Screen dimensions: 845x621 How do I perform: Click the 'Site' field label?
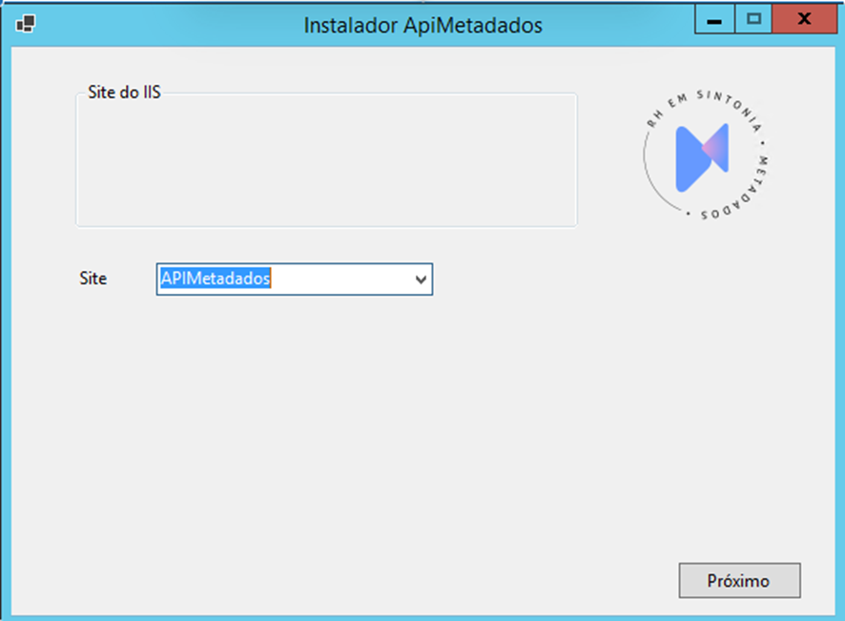point(93,279)
